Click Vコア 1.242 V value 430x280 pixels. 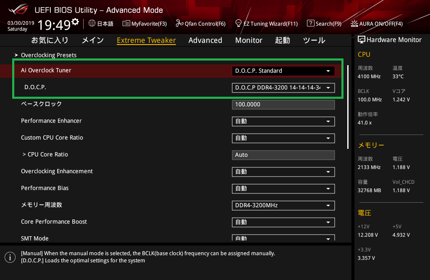(x=401, y=99)
